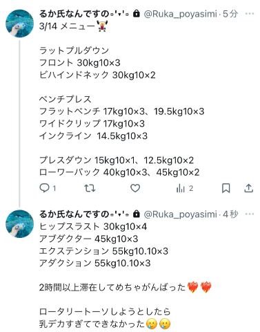Open the more options menu on the 5分 tweet
Image resolution: width=260 pixels, height=332 pixels.
250,14
